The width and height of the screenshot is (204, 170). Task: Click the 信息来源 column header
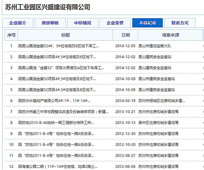click(x=170, y=35)
